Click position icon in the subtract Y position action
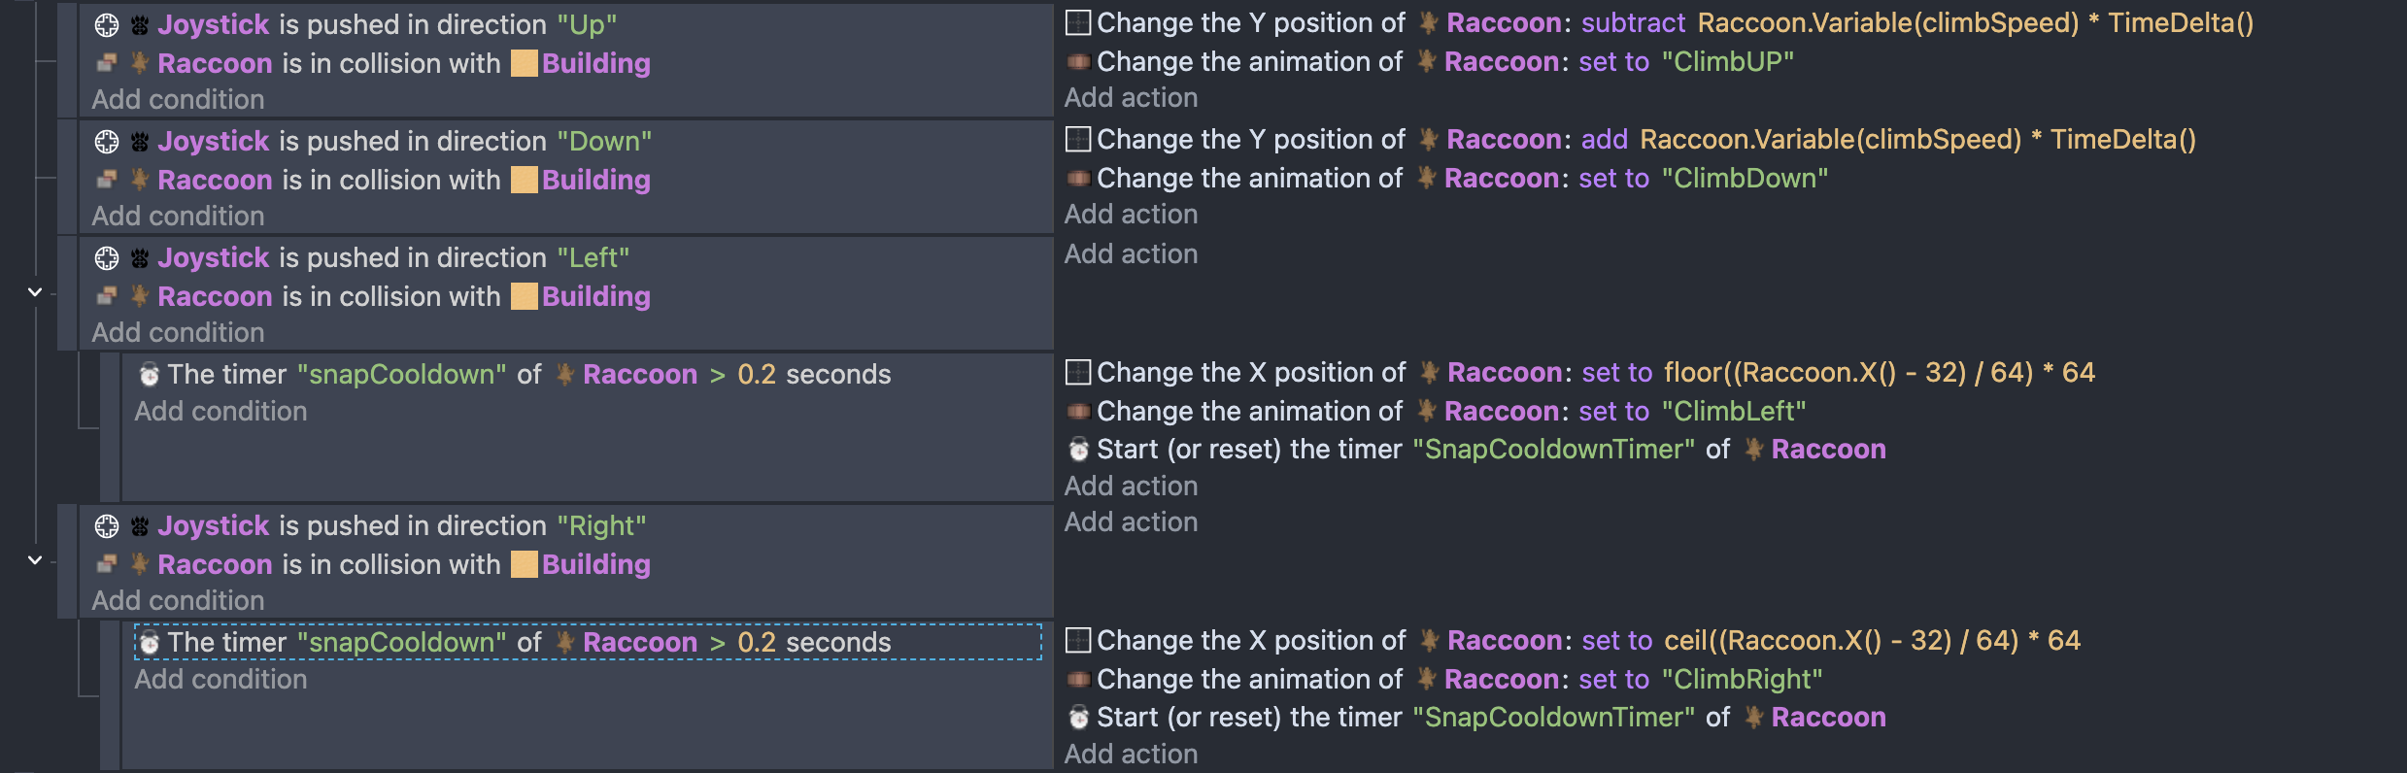Image resolution: width=2407 pixels, height=773 pixels. coord(1078,23)
